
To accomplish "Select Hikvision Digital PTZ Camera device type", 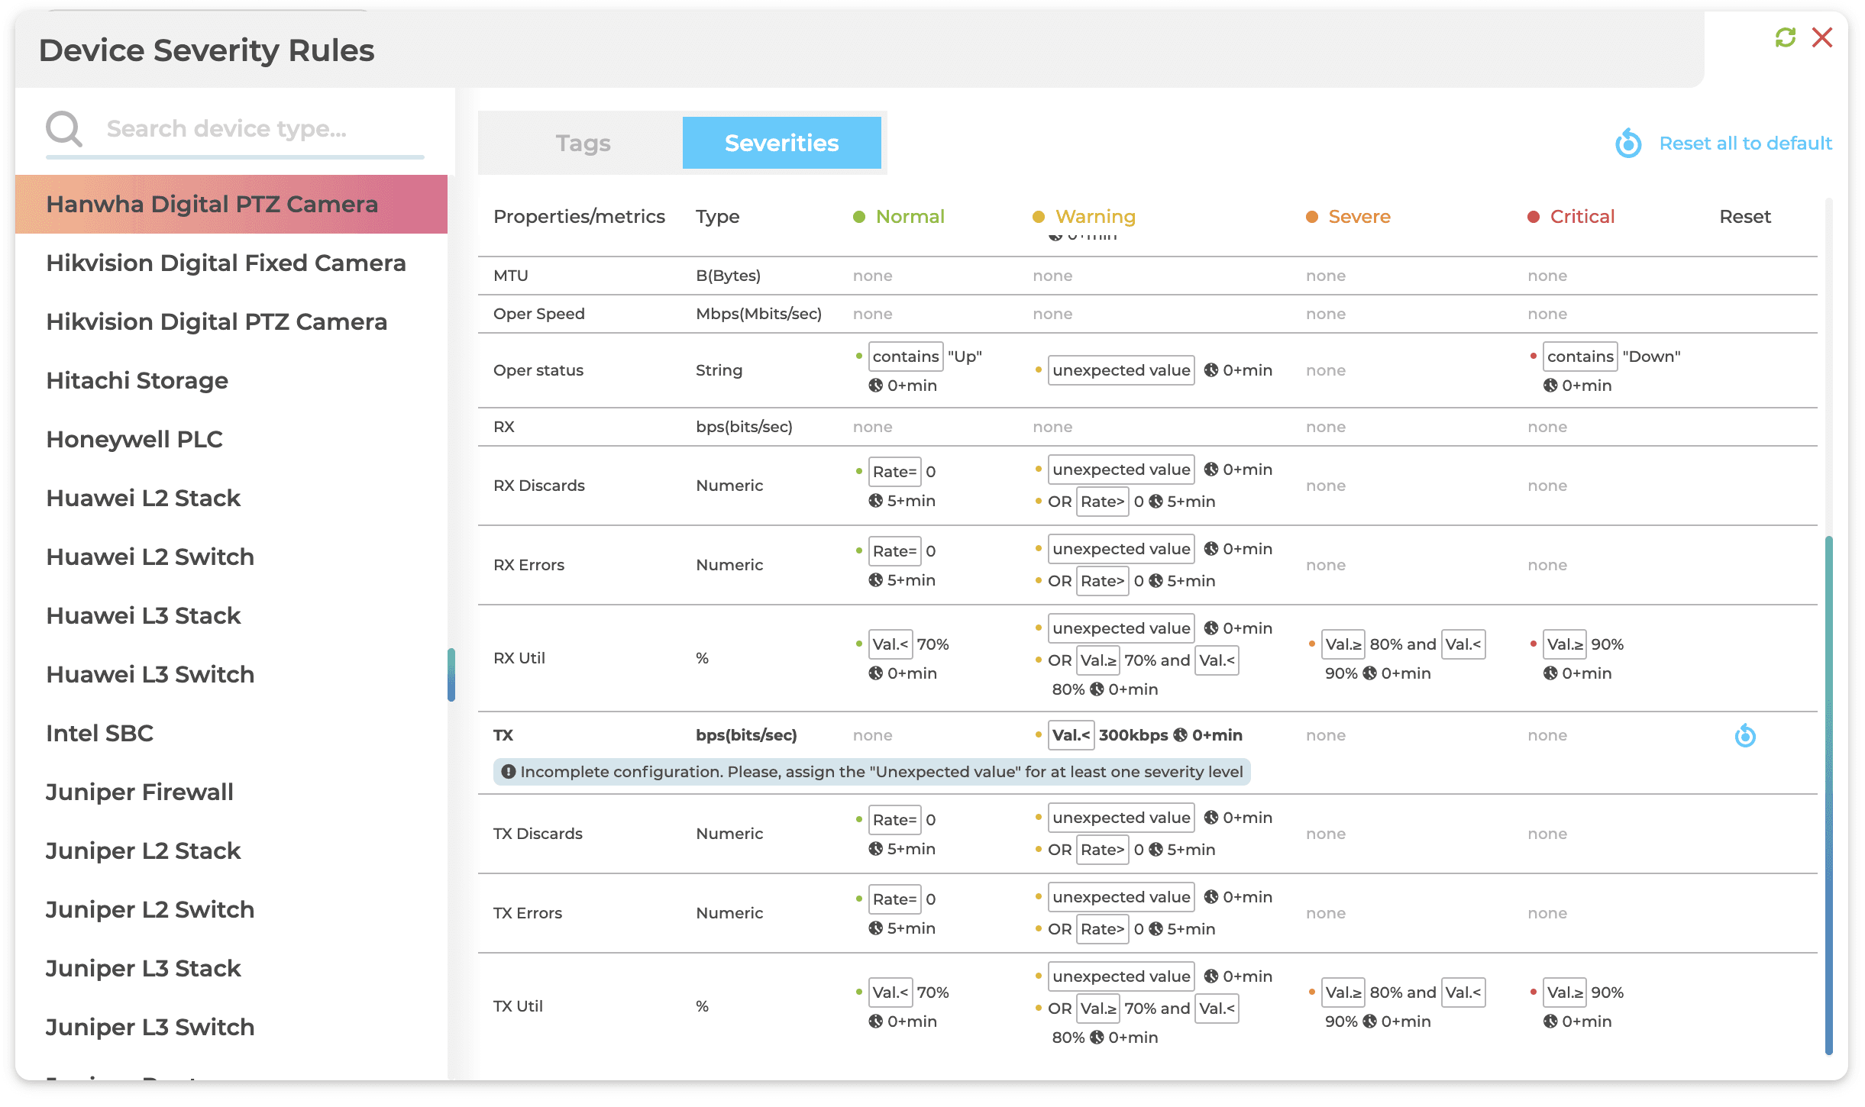I will pos(216,321).
